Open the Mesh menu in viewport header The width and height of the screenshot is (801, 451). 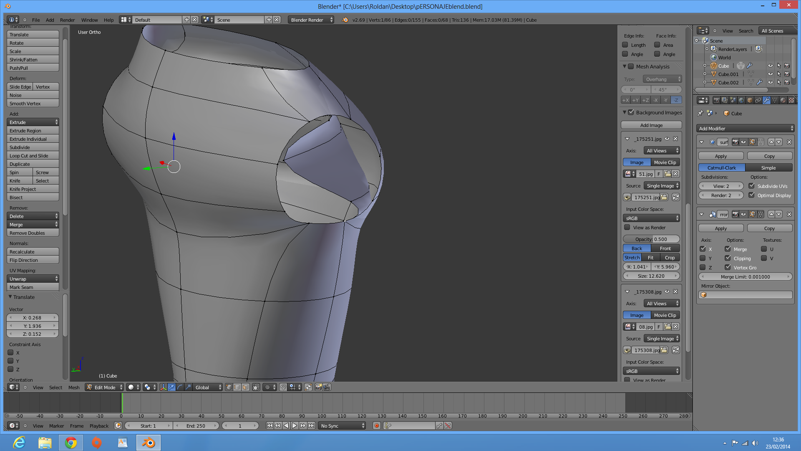[74, 388]
